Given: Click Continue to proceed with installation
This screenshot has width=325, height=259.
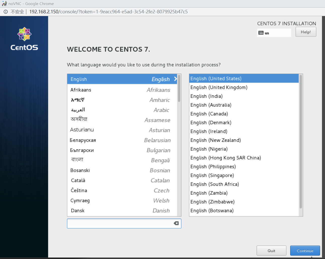Looking at the screenshot, I should [x=305, y=251].
